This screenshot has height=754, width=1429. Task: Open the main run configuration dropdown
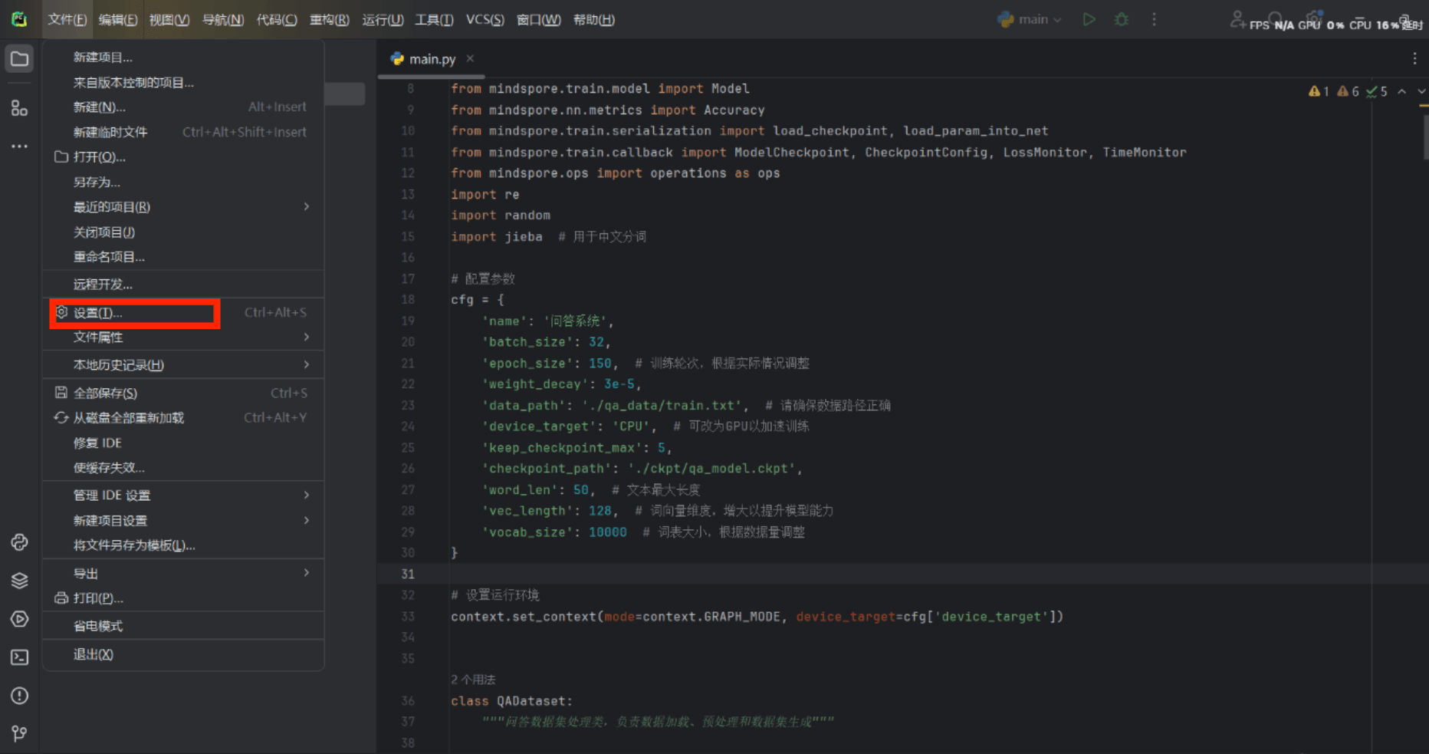1030,19
